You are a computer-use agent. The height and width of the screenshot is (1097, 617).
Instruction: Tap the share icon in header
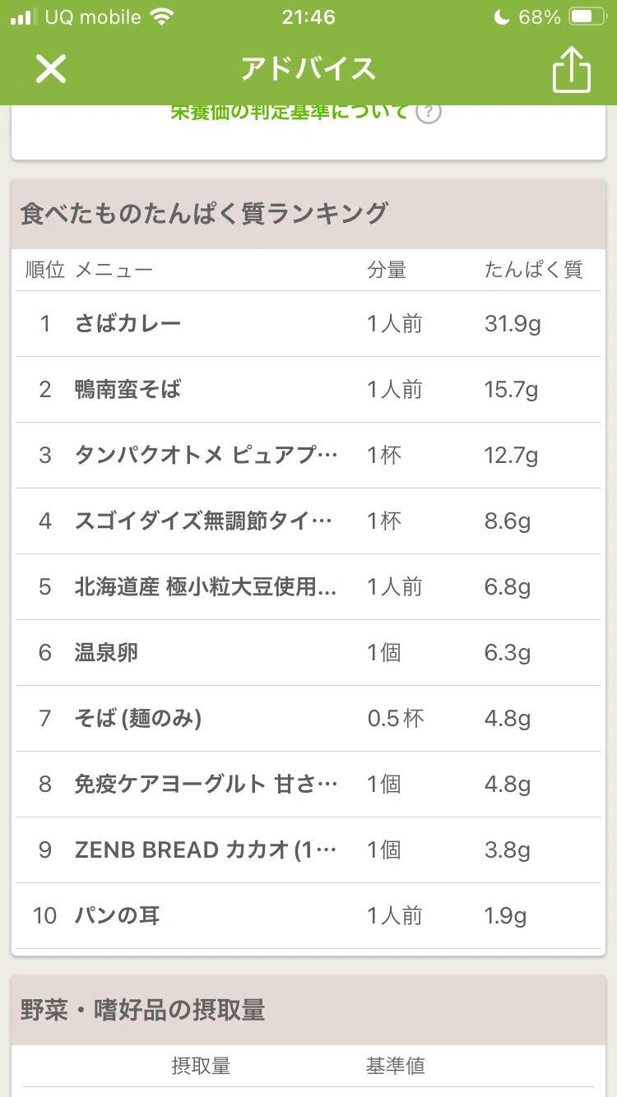[572, 69]
